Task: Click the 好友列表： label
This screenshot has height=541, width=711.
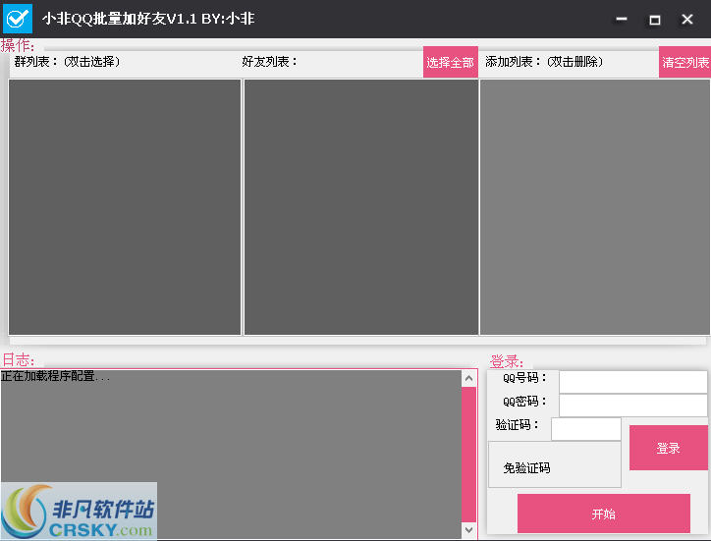Action: [269, 61]
